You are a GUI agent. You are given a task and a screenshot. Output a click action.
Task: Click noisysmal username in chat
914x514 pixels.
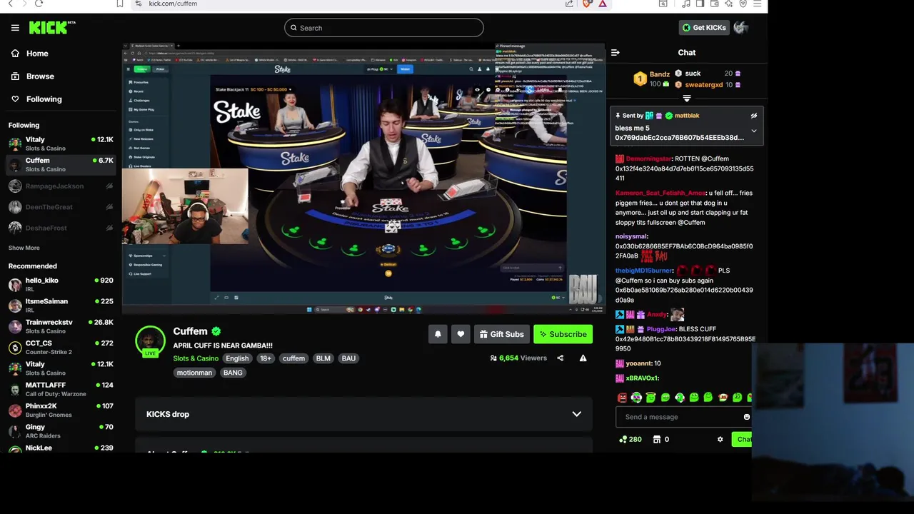631,236
